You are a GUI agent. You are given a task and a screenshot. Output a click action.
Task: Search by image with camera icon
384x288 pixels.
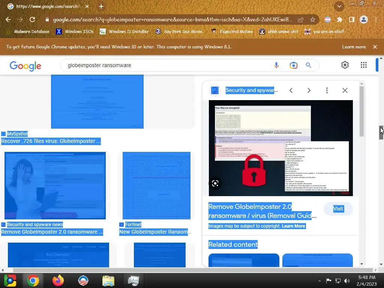coord(293,65)
